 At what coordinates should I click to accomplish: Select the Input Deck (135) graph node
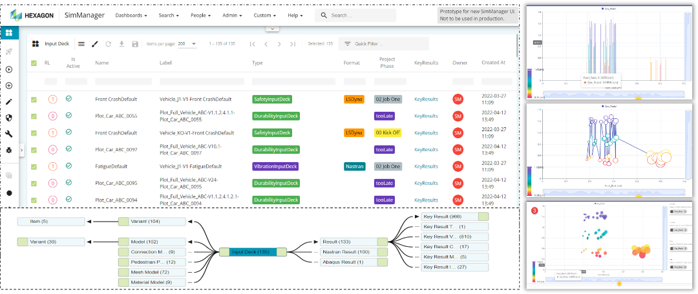(x=253, y=252)
